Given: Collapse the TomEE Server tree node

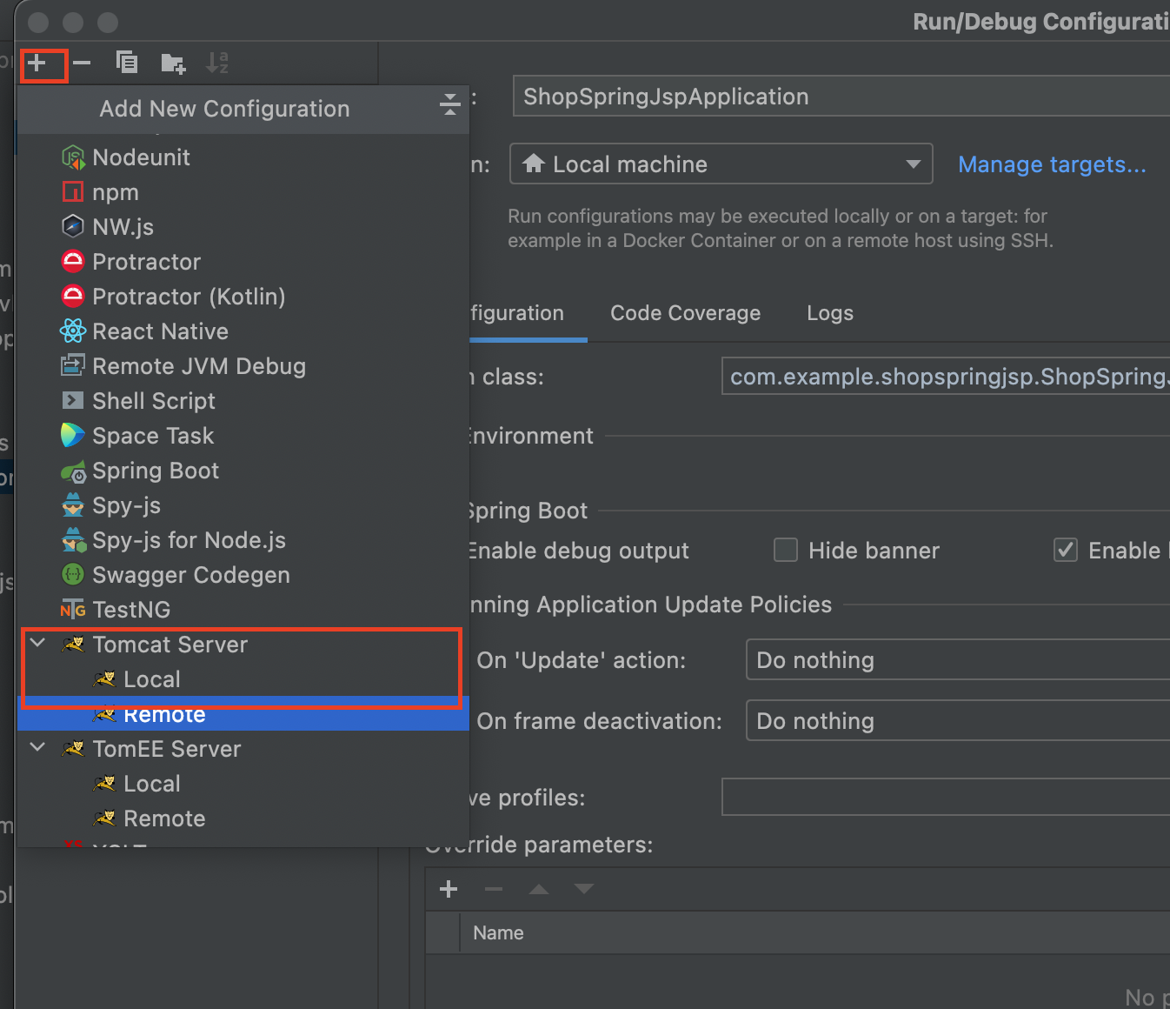Looking at the screenshot, I should coord(38,747).
